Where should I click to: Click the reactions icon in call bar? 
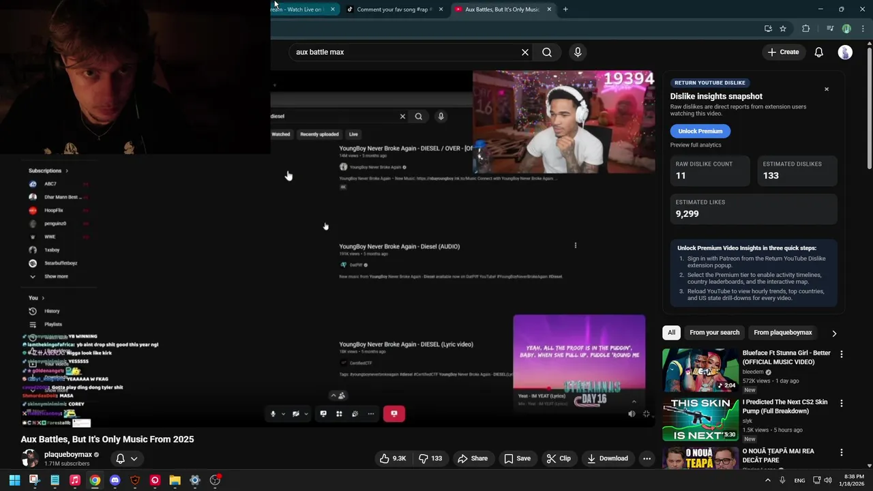click(x=355, y=414)
